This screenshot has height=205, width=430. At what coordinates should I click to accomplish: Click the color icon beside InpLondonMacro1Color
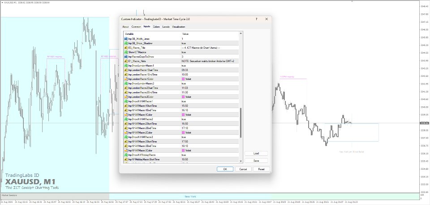[126, 79]
